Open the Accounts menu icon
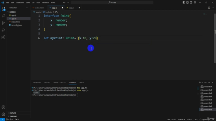This screenshot has width=216, height=121. point(3,107)
